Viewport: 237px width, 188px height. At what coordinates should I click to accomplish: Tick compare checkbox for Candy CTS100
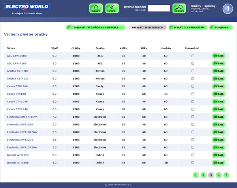193,94
